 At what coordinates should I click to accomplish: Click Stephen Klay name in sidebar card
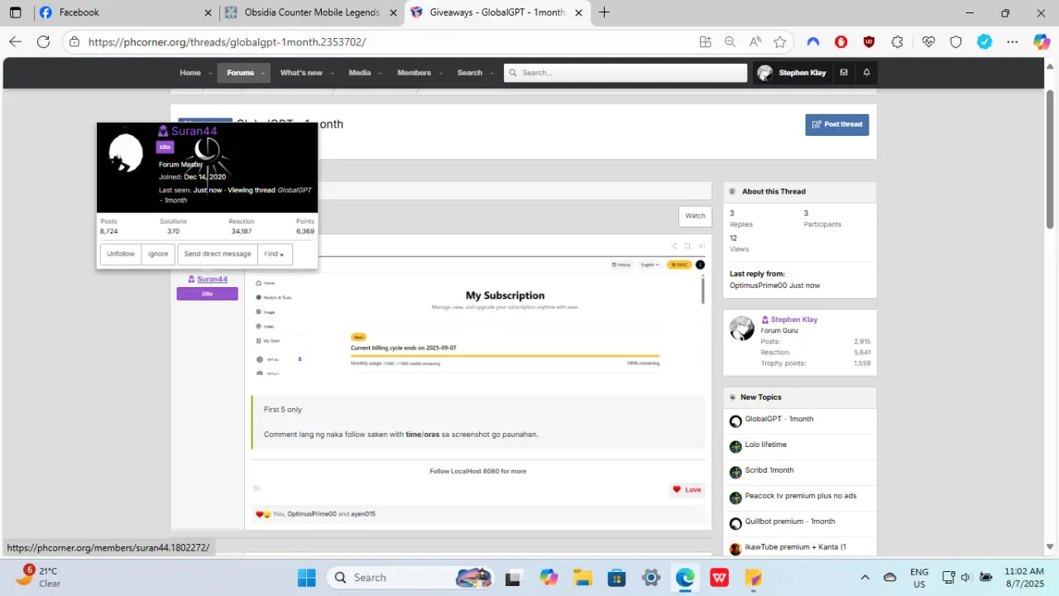click(794, 320)
